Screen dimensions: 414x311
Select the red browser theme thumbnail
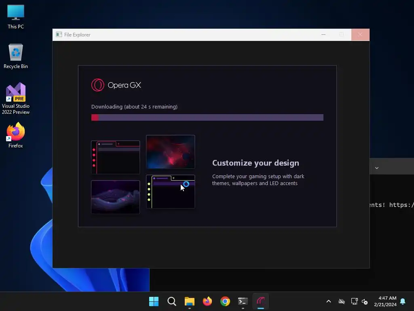(115, 158)
